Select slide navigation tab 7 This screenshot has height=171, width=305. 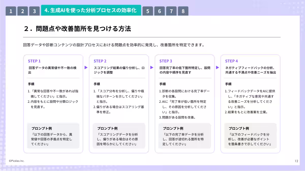point(171,10)
